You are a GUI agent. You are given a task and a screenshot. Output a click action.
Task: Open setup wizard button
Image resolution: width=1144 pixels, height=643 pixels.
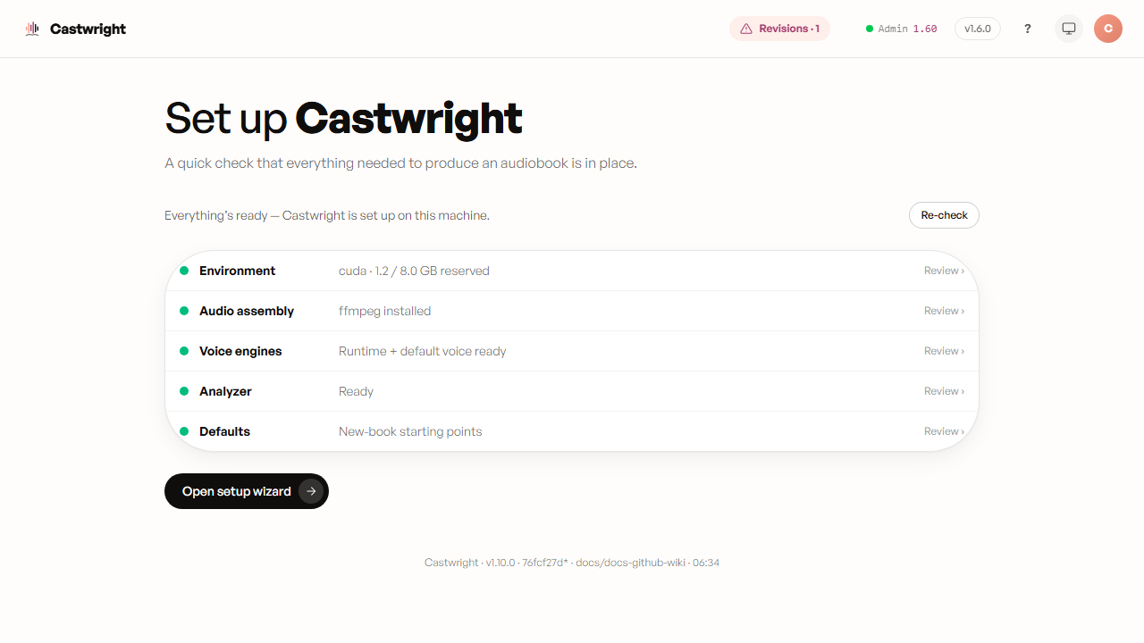(x=247, y=491)
